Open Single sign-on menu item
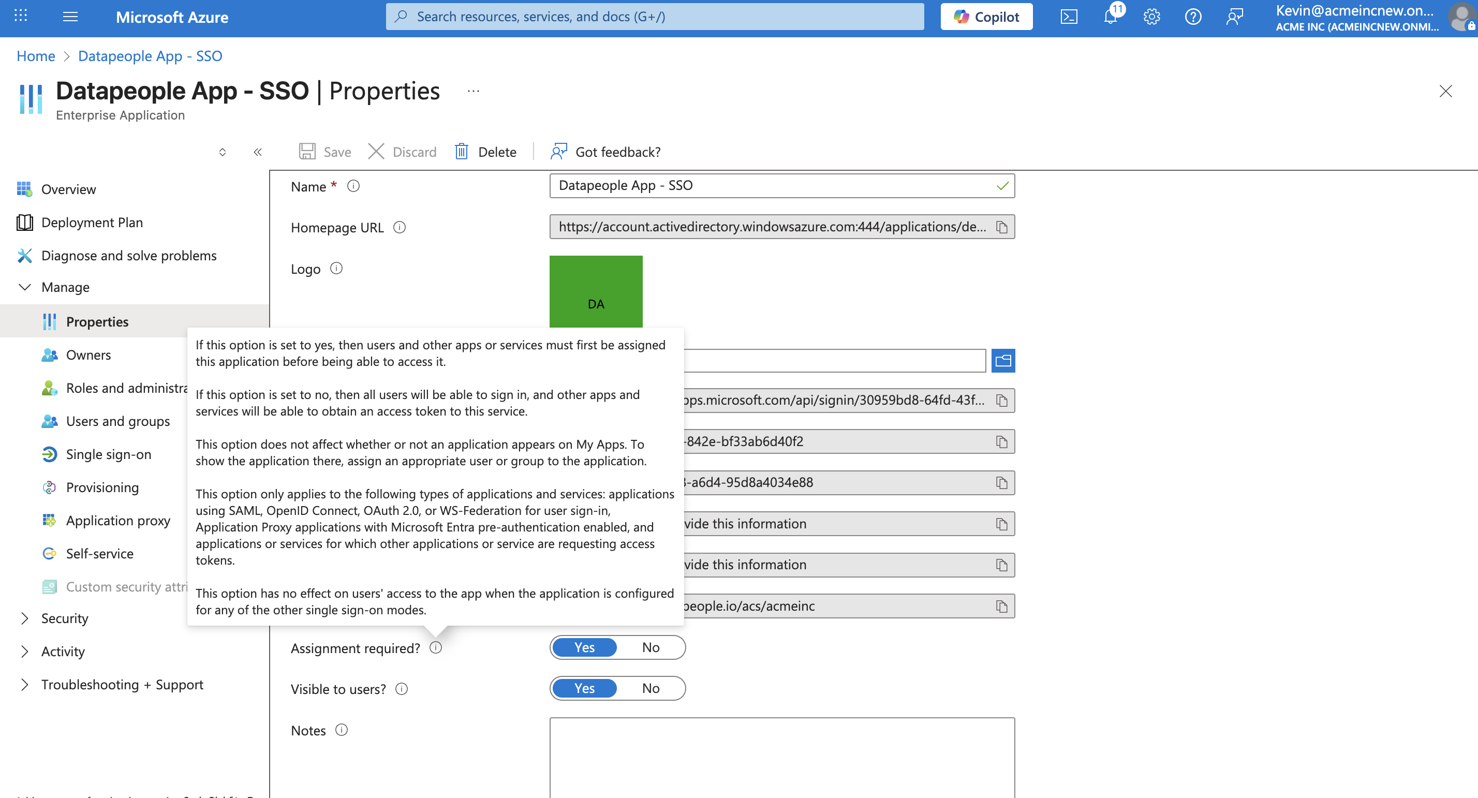The image size is (1478, 798). tap(109, 454)
